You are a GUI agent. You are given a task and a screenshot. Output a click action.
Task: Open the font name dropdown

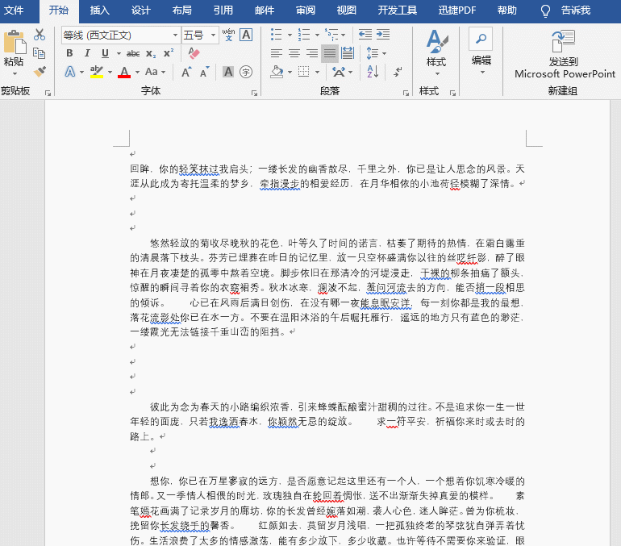coord(175,35)
